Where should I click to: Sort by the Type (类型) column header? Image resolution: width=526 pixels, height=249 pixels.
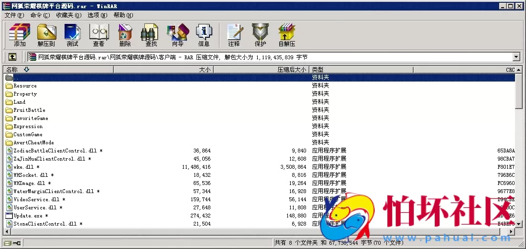pyautogui.click(x=362, y=70)
